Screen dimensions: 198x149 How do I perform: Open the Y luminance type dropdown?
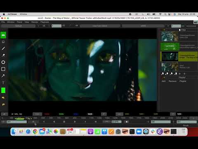coord(173,114)
